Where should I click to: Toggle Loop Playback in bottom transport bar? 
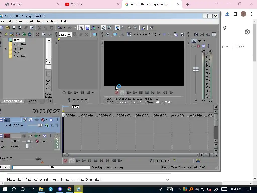[72, 161]
